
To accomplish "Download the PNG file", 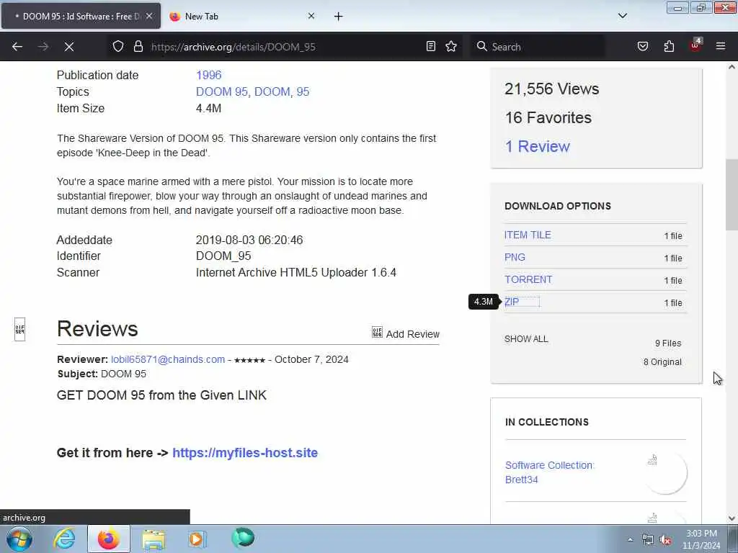I will pyautogui.click(x=515, y=257).
